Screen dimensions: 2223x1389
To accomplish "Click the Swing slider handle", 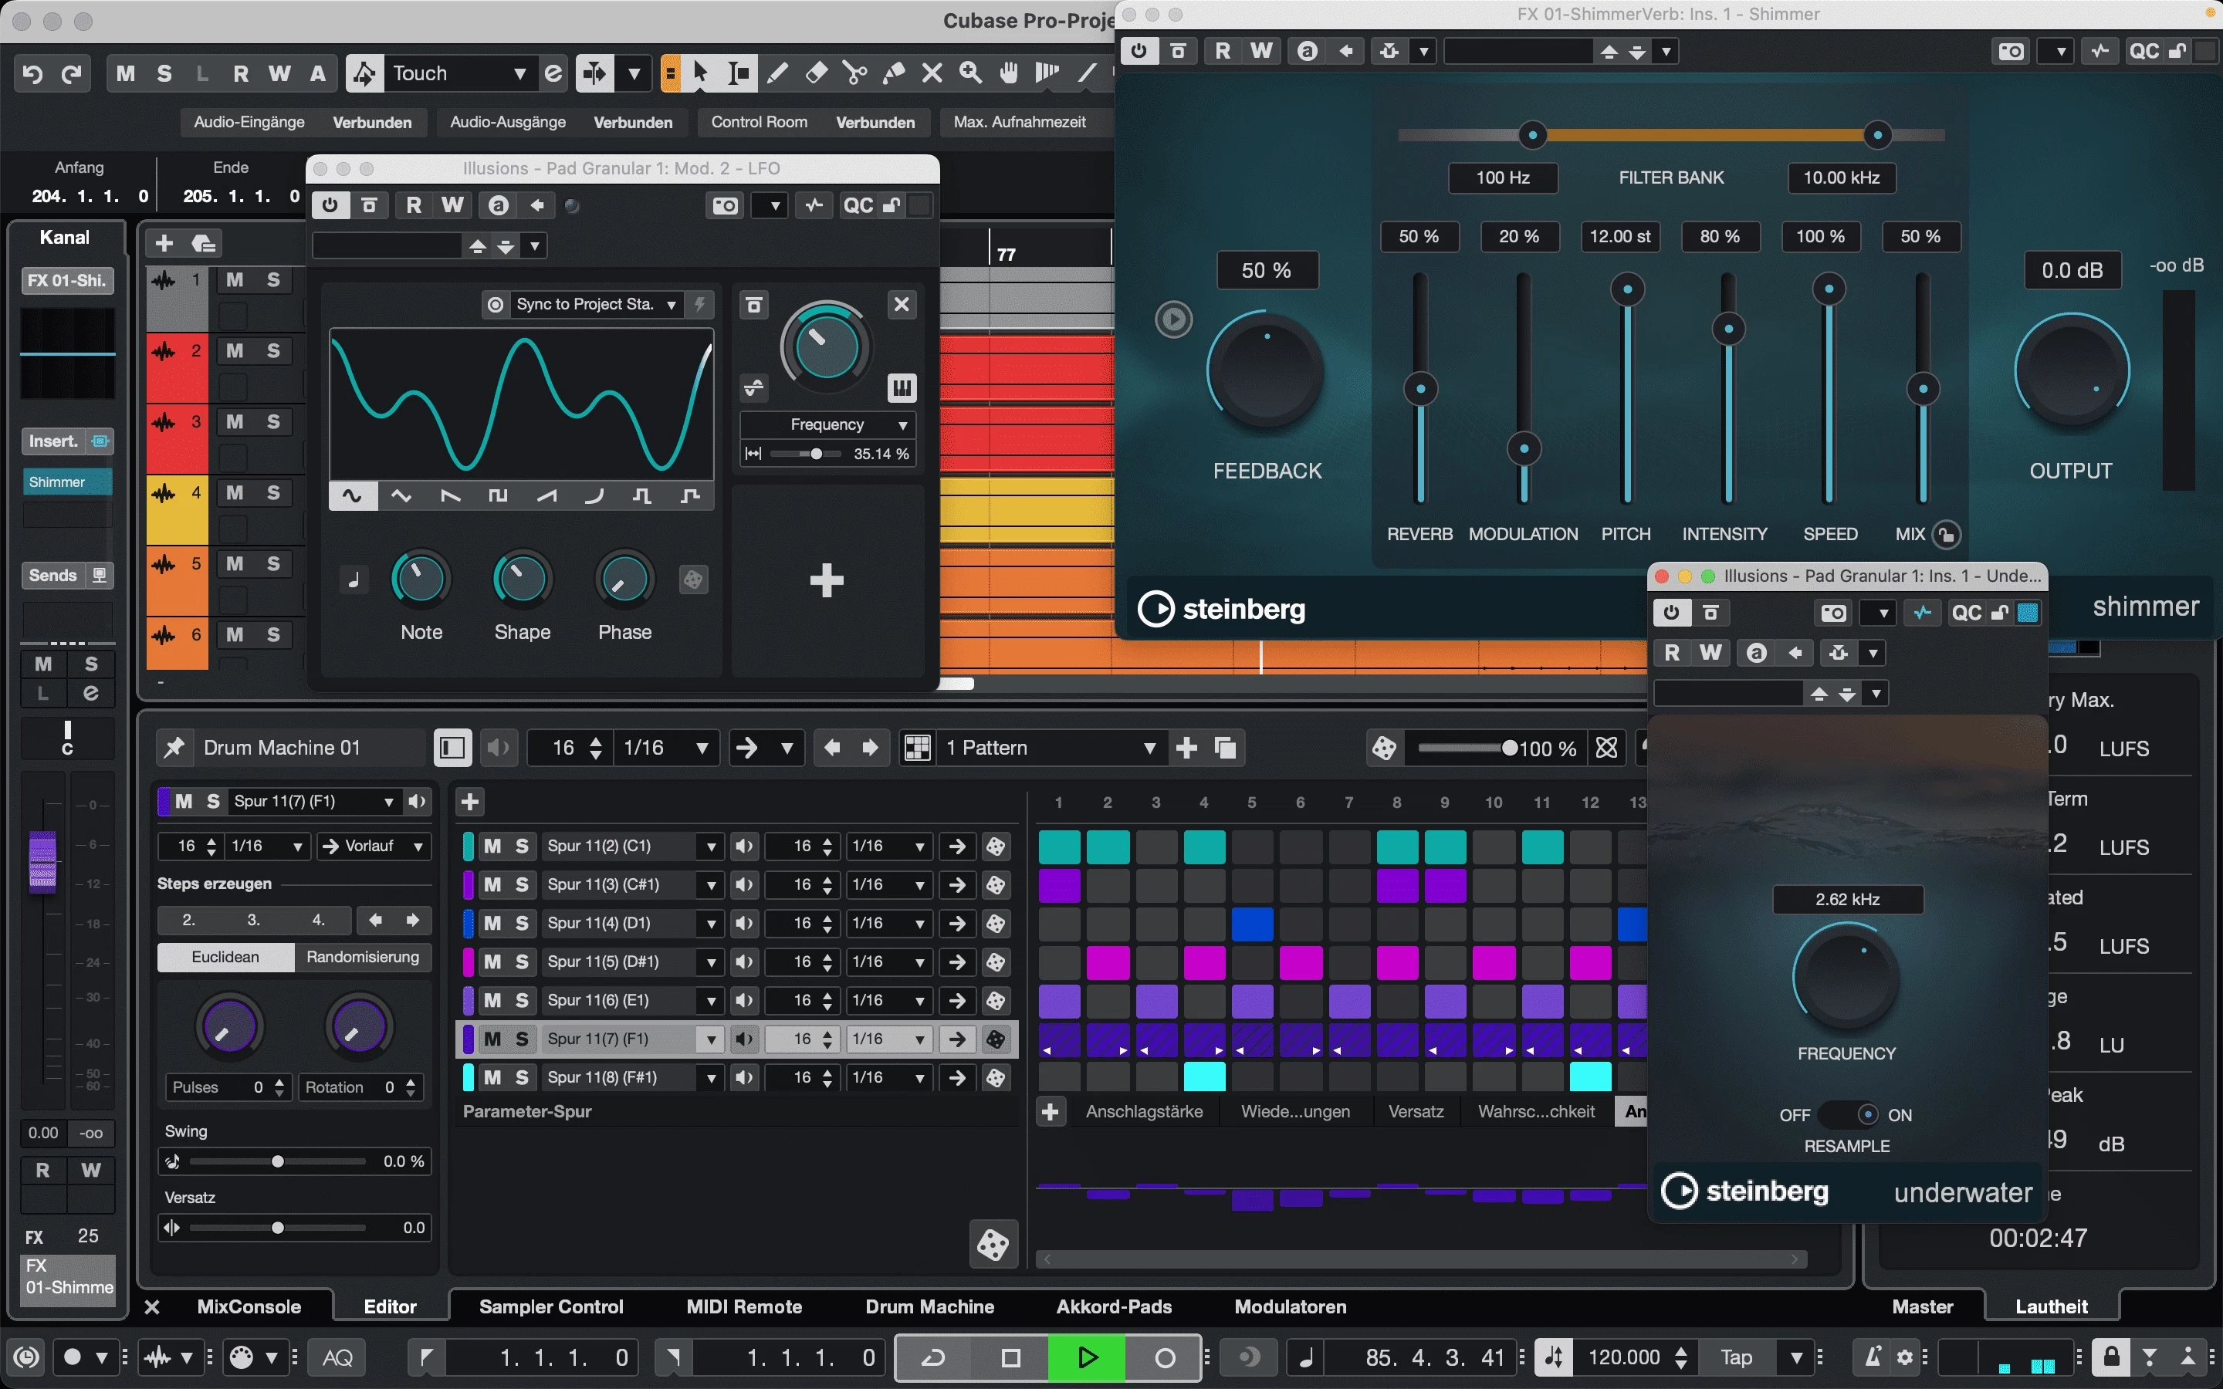I will coord(277,1161).
